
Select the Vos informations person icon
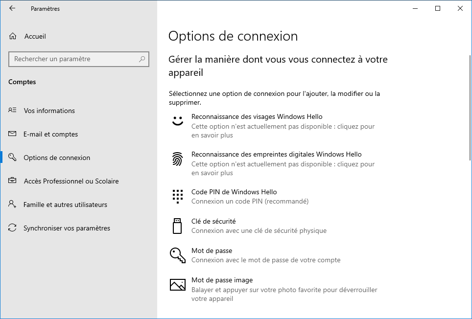tap(12, 110)
